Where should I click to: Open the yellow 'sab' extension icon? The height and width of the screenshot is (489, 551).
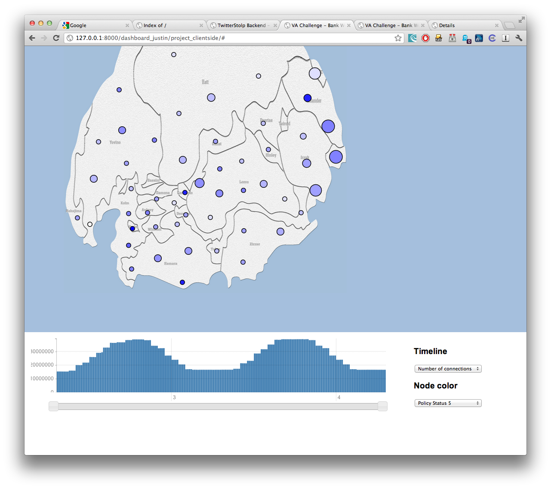439,38
